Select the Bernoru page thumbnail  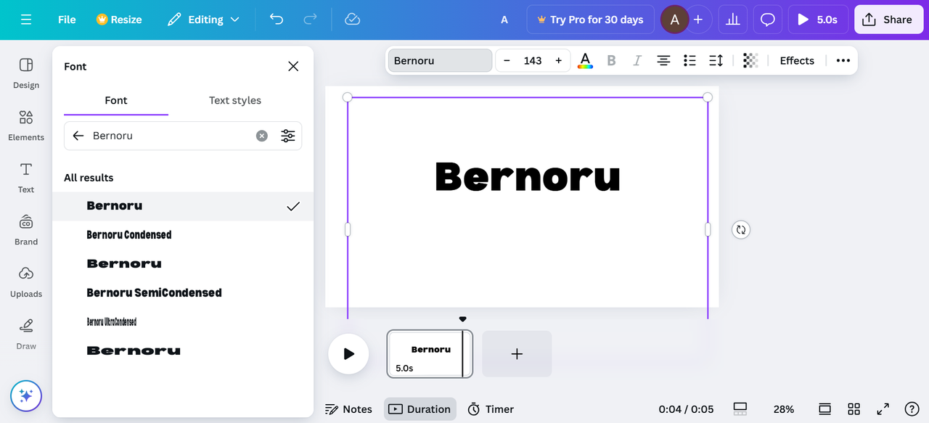point(430,354)
